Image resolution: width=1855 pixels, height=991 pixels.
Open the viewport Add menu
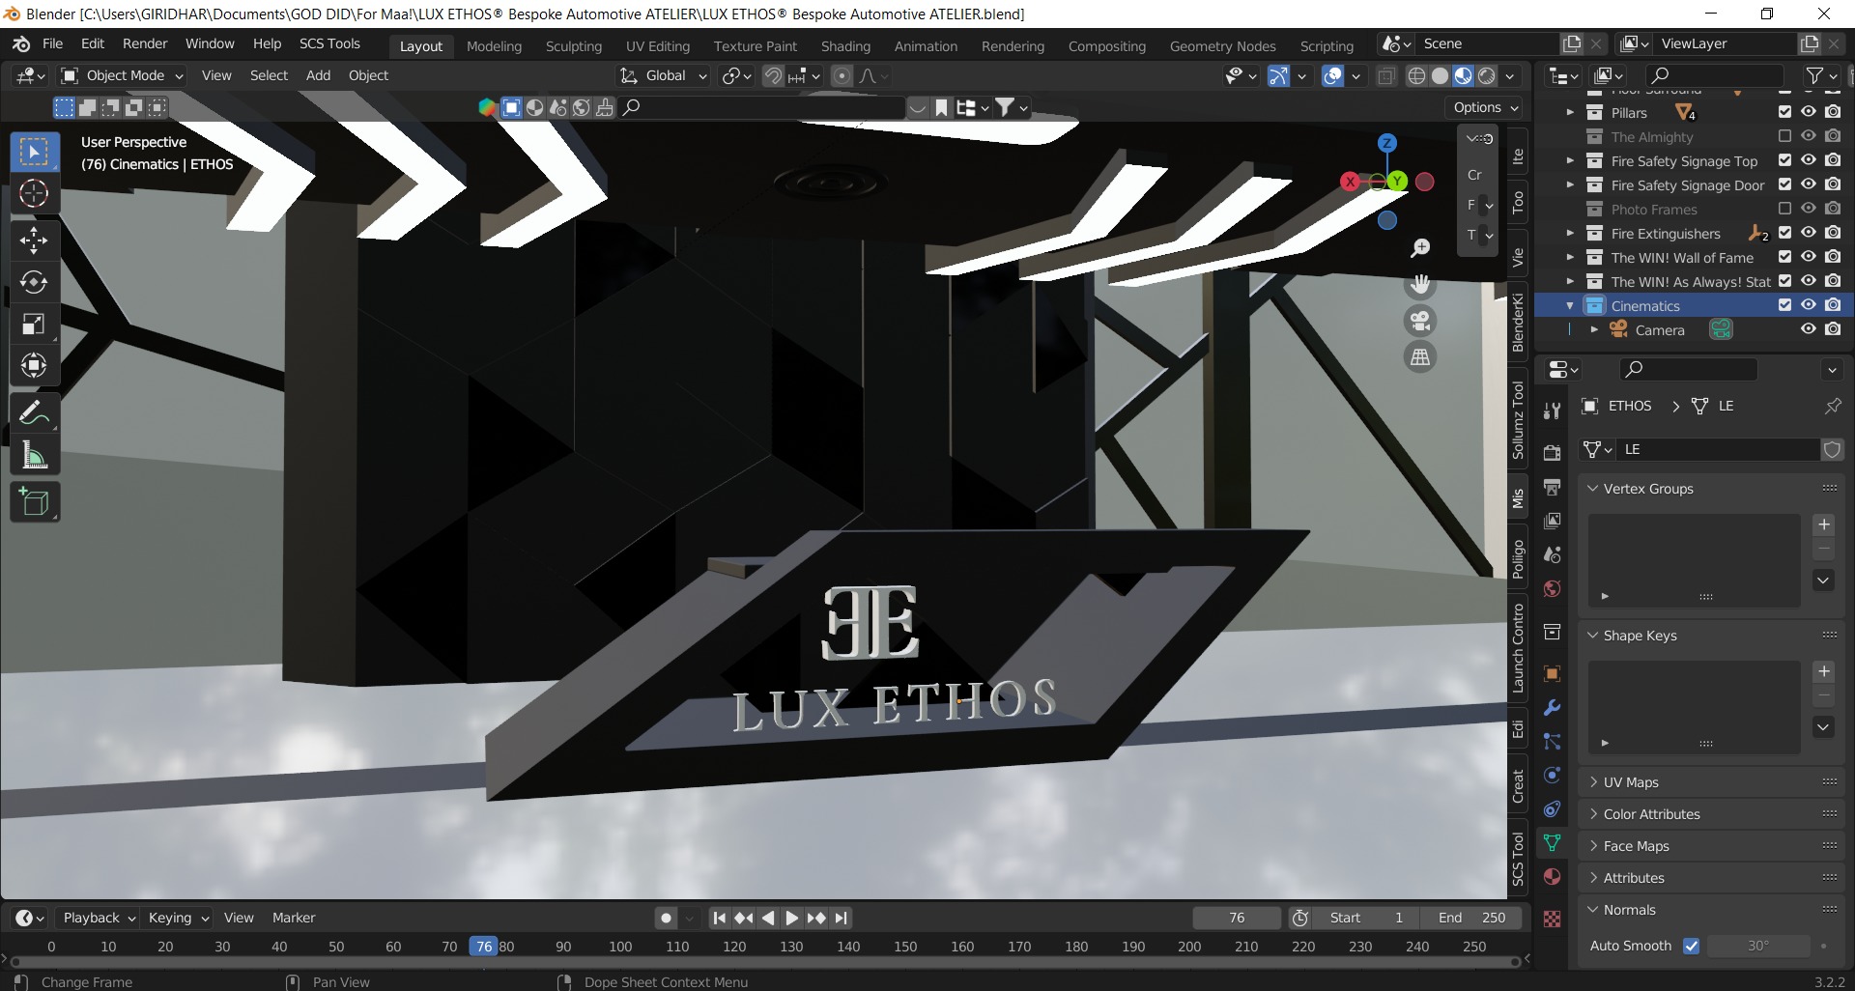point(318,75)
